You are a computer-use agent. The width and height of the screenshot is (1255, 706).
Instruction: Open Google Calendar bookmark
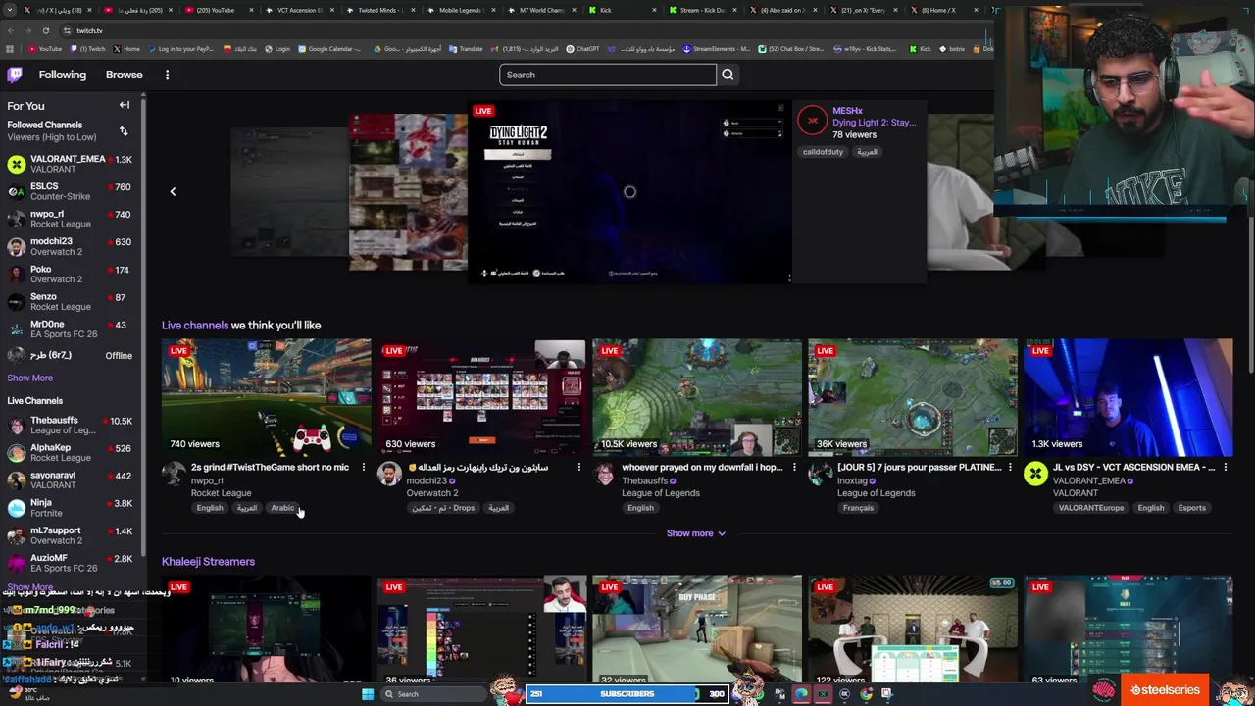click(x=330, y=48)
